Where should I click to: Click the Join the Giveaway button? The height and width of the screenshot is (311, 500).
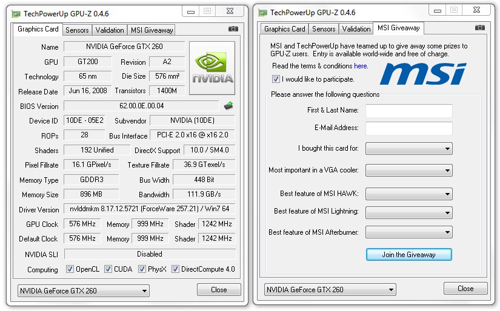(x=409, y=255)
